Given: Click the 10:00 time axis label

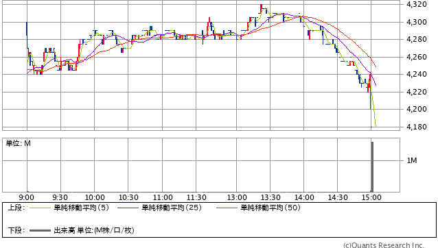Looking at the screenshot, I should point(95,197).
